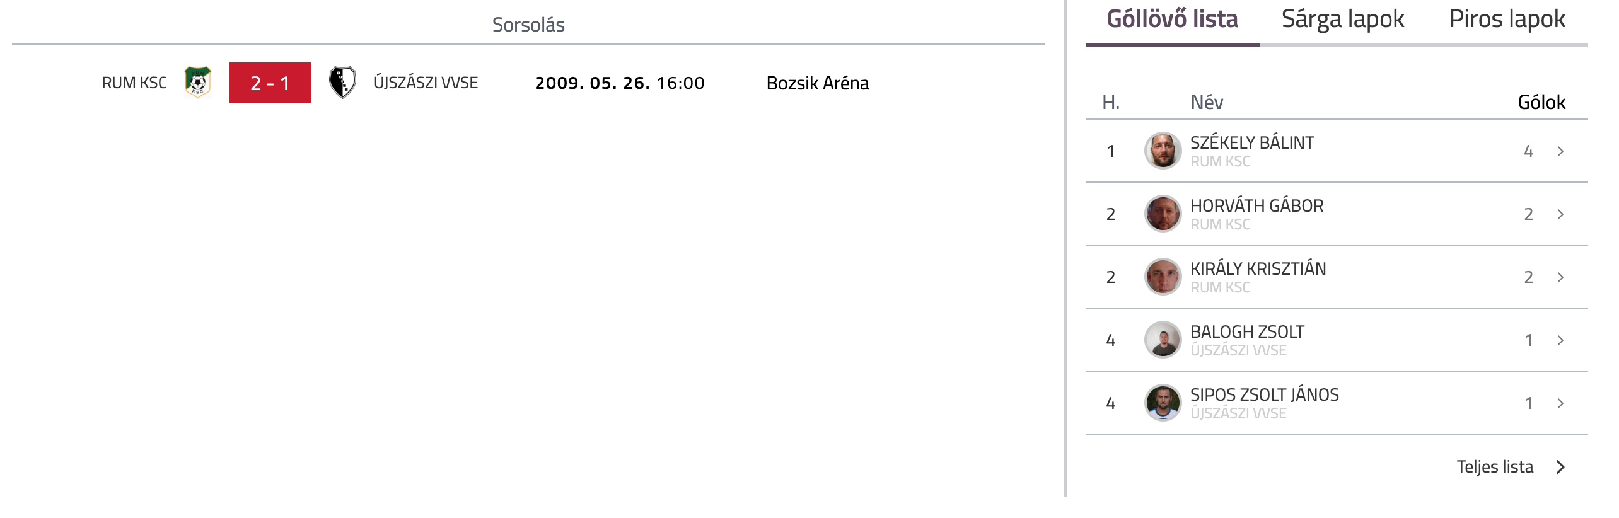Viewport: 1619px width, 518px height.
Task: Expand Balogh Zsolt row chevron
Action: 1560,340
